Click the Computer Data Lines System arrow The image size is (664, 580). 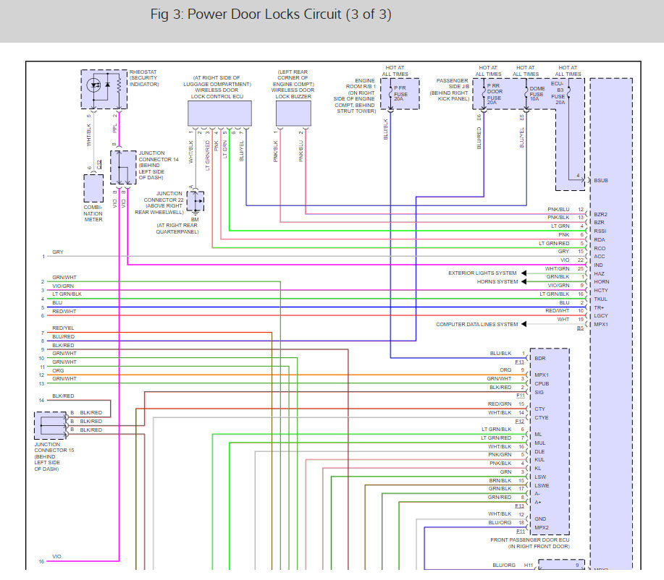(x=524, y=325)
